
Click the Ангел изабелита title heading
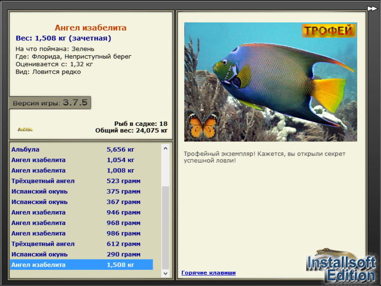(90, 28)
